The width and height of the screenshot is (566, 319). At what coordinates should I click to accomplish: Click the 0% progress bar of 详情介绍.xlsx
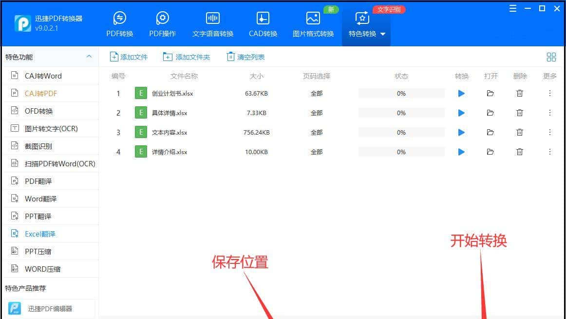point(401,152)
